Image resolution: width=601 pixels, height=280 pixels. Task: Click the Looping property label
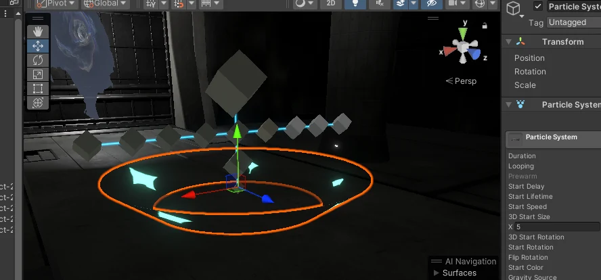(521, 166)
